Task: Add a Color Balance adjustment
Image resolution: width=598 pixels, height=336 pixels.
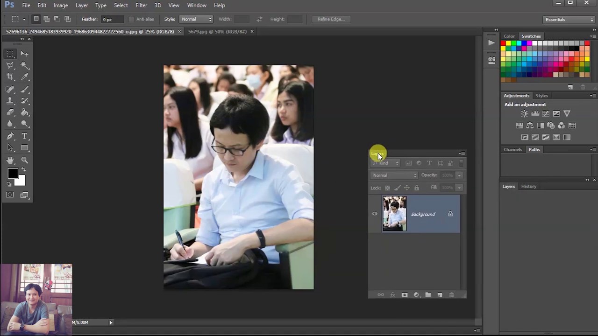Action: [530, 126]
